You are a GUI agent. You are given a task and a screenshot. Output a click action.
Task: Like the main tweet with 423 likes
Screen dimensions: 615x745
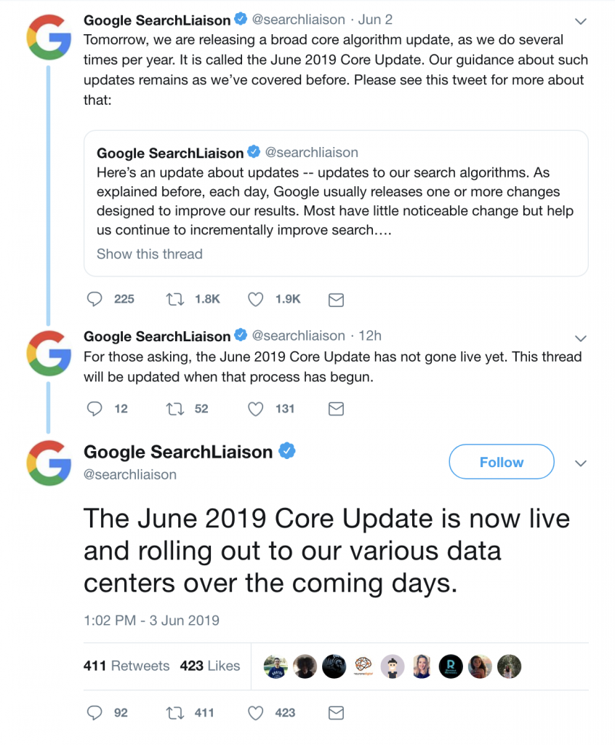(x=255, y=713)
